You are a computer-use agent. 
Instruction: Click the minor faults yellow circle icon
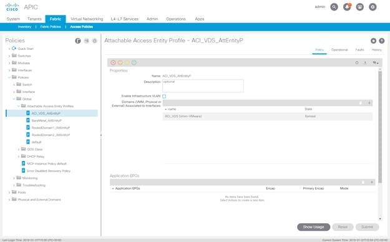point(127,62)
